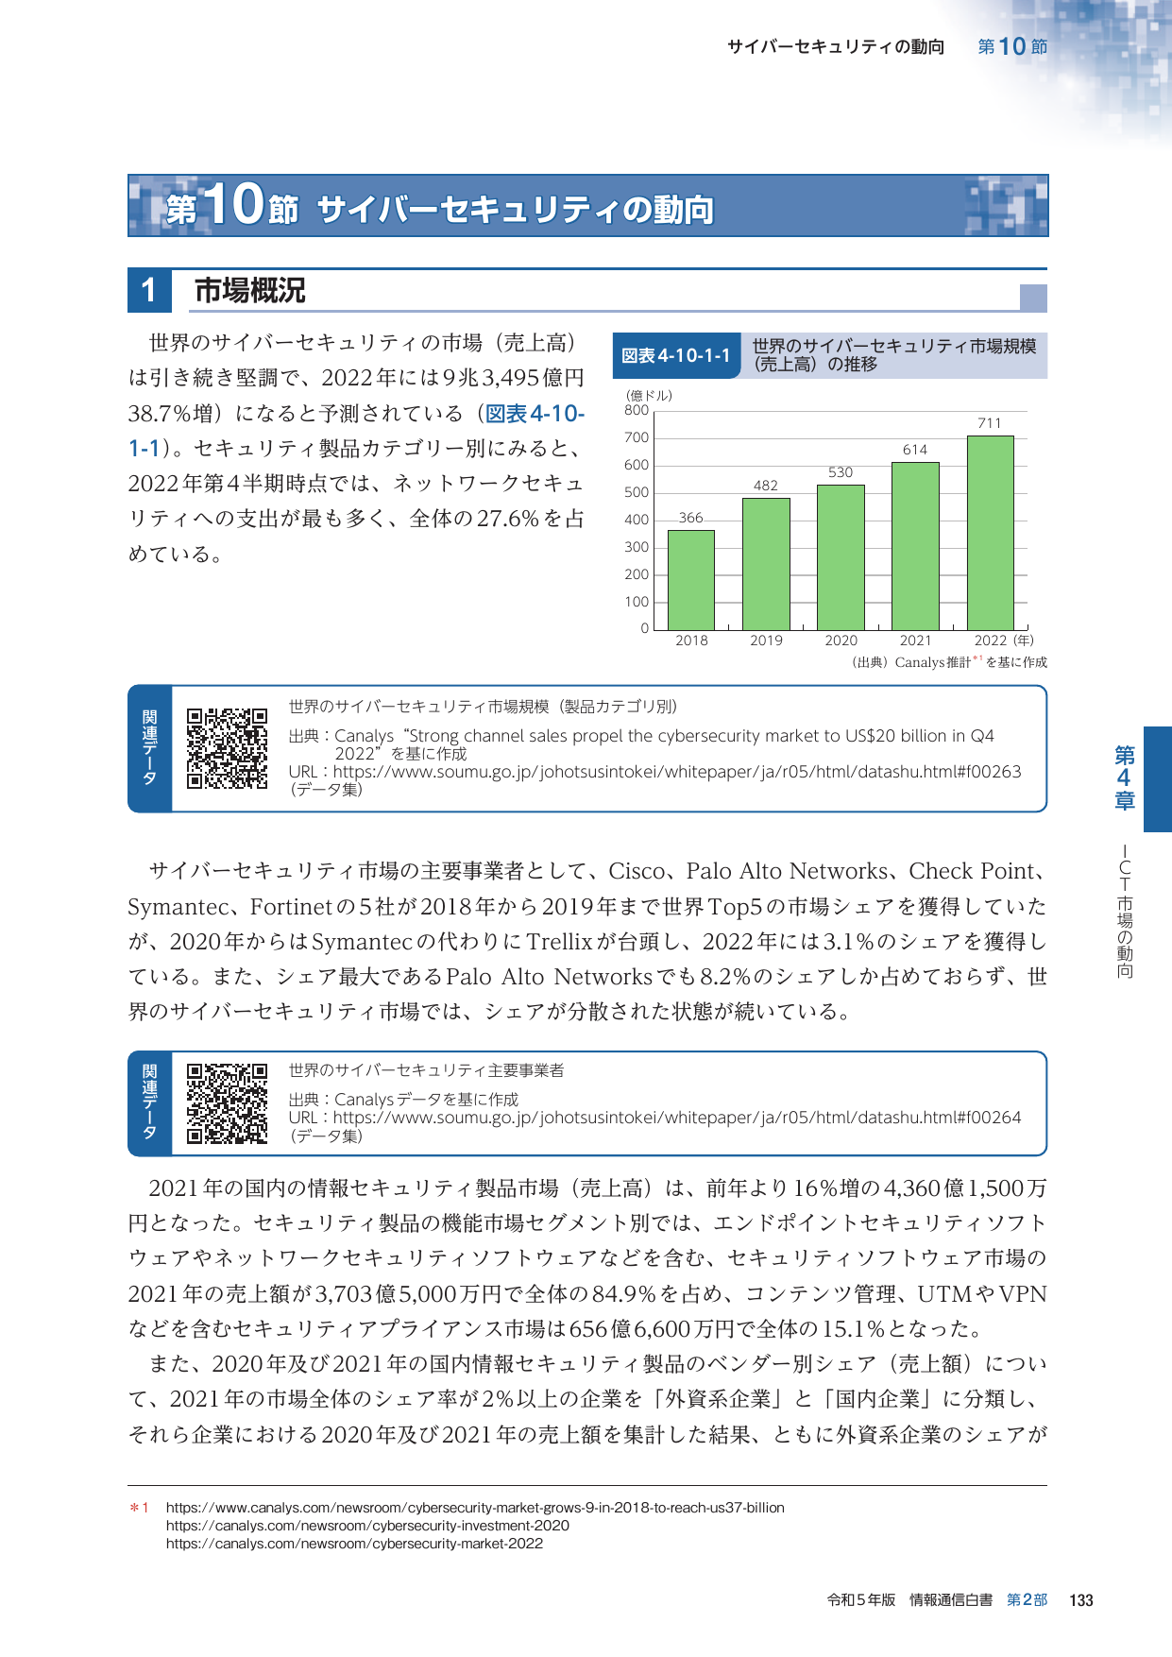This screenshot has height=1657, width=1172.
Task: Click the 2019 bar labeled 482
Action: click(x=766, y=563)
